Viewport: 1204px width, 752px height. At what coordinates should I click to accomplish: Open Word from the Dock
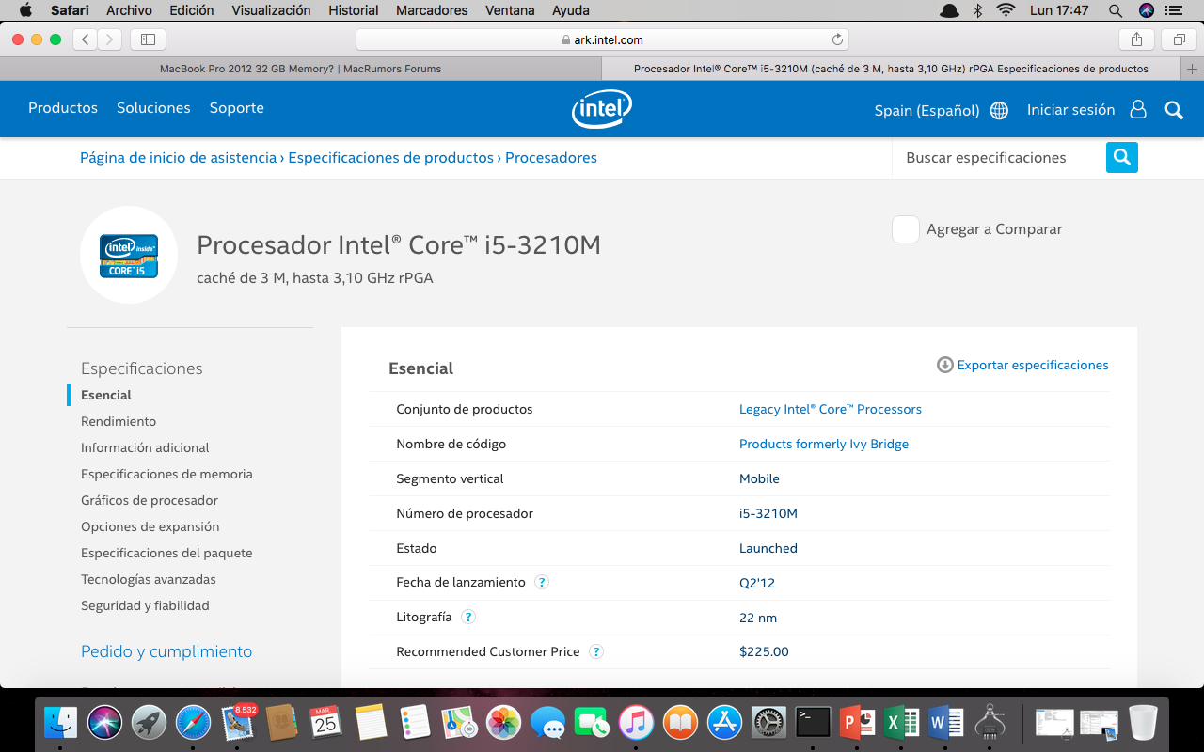(945, 722)
